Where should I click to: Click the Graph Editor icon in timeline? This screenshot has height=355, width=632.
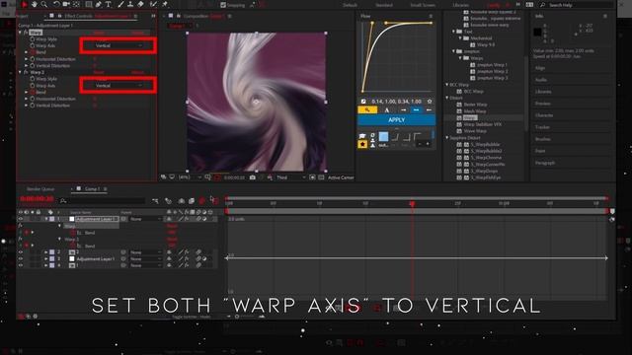point(214,200)
